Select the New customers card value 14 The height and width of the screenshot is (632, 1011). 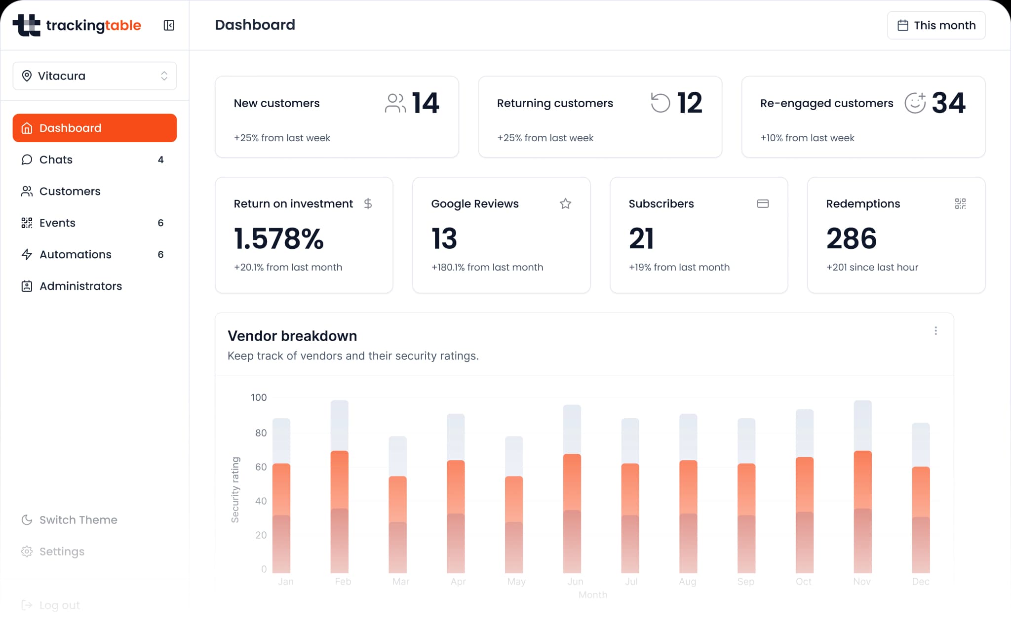pyautogui.click(x=426, y=103)
